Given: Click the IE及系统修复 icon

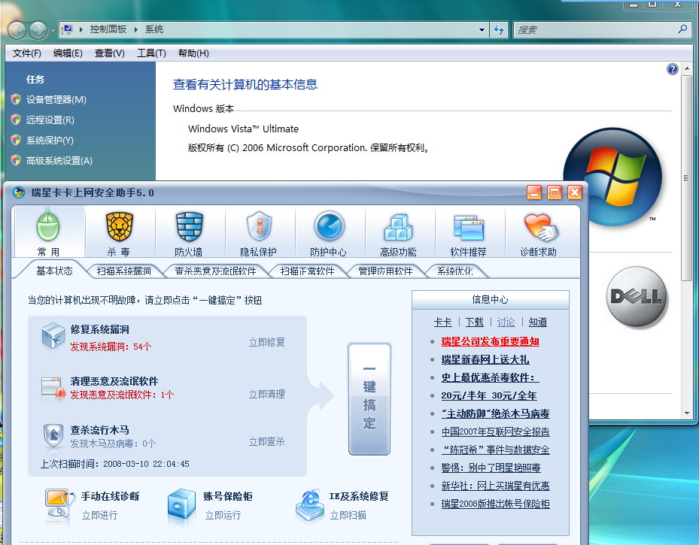Looking at the screenshot, I should tap(309, 505).
